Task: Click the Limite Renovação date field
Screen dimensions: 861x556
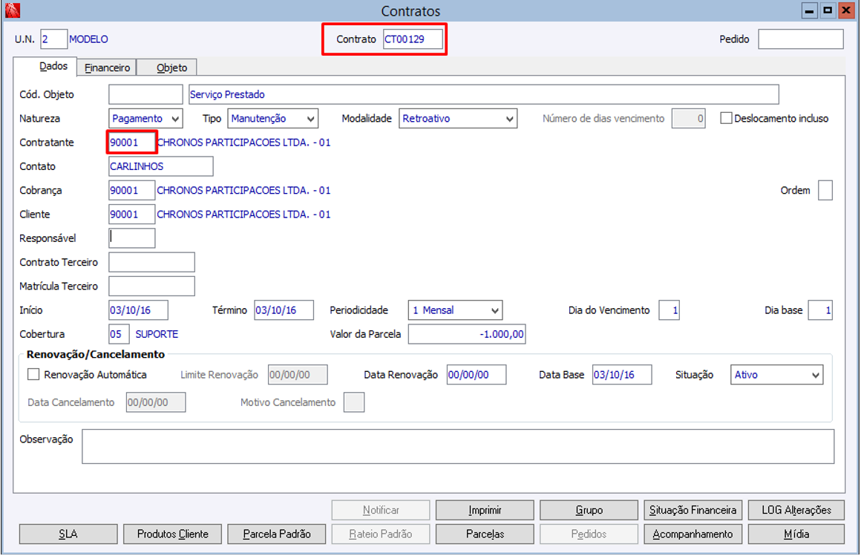Action: coord(298,374)
